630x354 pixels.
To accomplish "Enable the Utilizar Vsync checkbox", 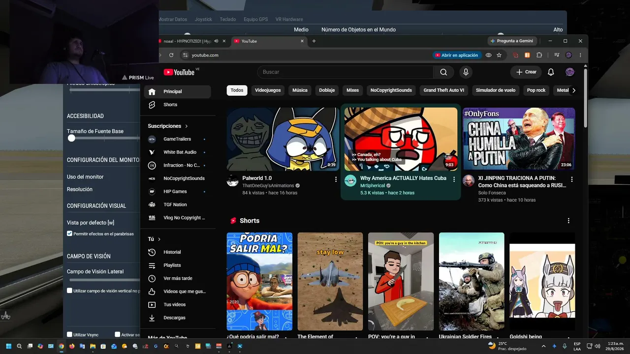I will pyautogui.click(x=70, y=334).
